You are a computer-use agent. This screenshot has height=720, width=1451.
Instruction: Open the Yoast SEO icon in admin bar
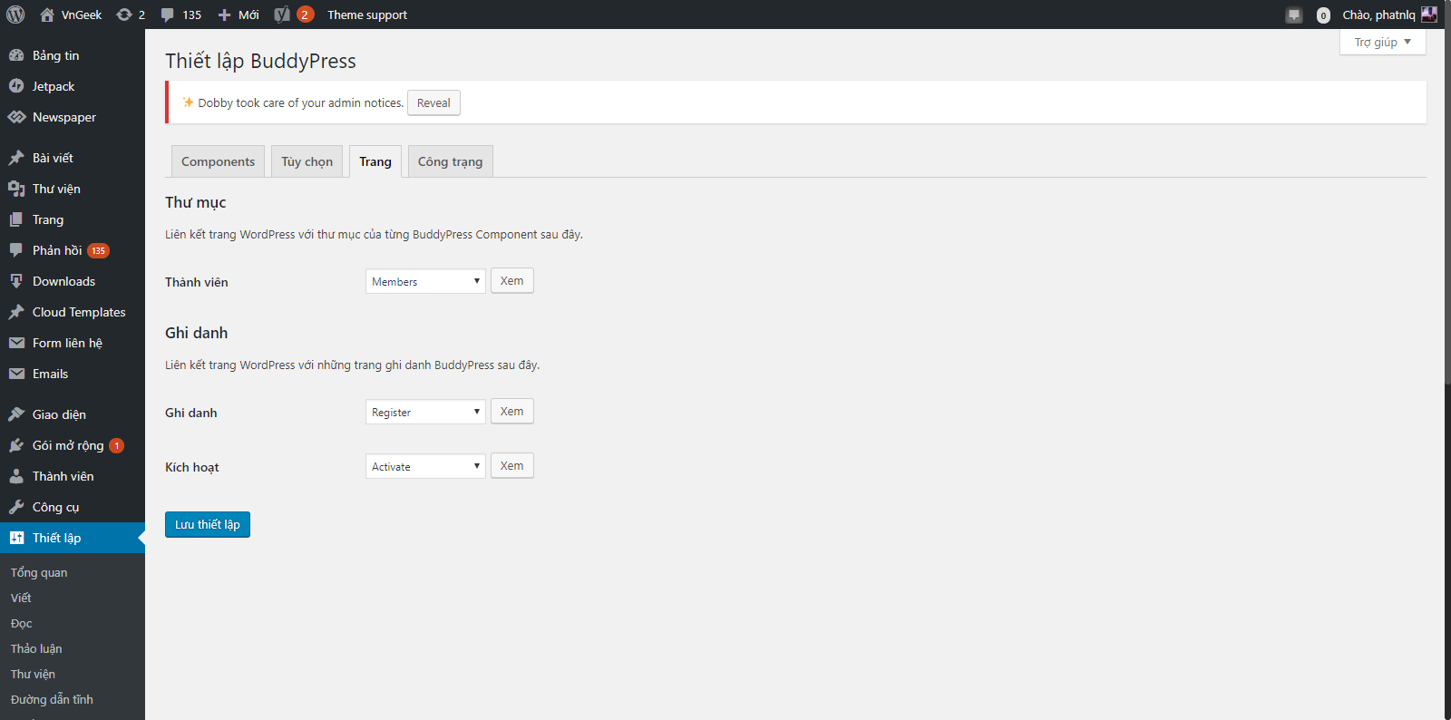click(x=282, y=15)
